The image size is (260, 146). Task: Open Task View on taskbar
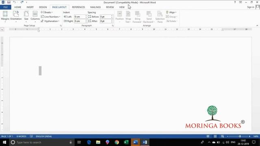click(x=79, y=142)
